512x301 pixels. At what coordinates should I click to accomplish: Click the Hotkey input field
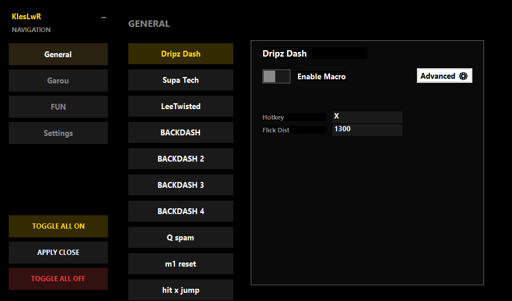(367, 117)
